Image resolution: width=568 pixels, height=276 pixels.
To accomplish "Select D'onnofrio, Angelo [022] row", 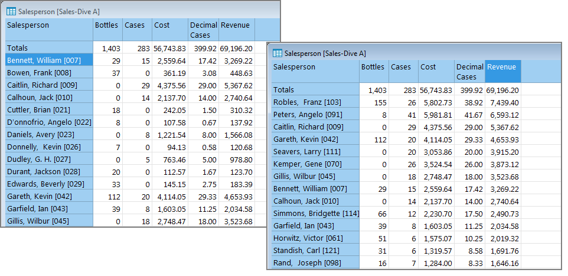I will [x=49, y=122].
